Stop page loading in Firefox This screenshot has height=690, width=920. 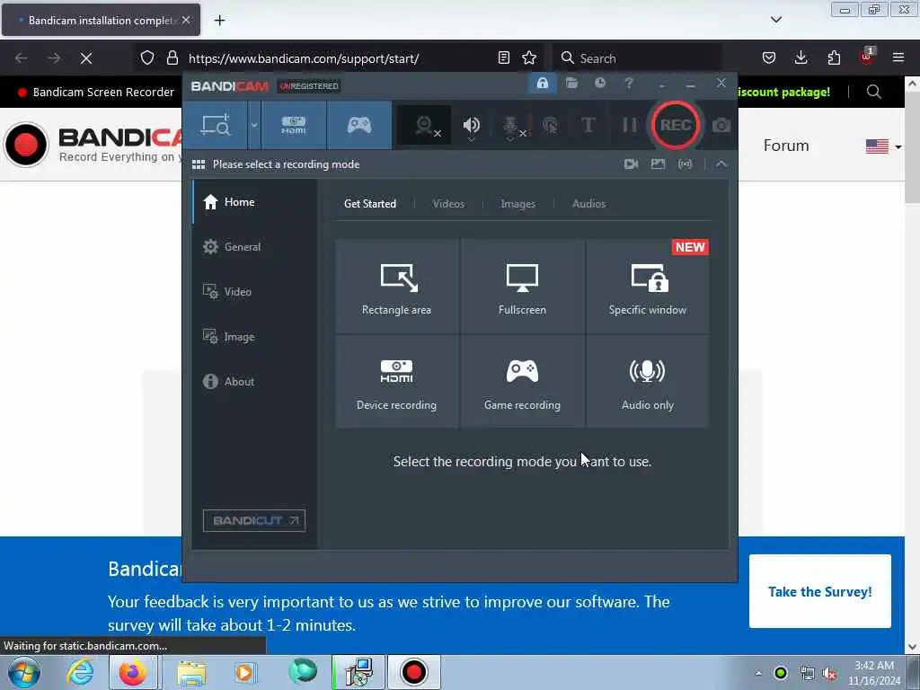click(86, 58)
